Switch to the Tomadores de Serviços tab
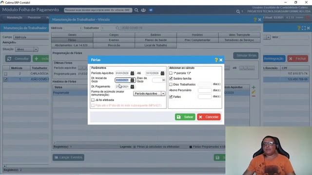This screenshot has width=312, height=175. pos(239,40)
